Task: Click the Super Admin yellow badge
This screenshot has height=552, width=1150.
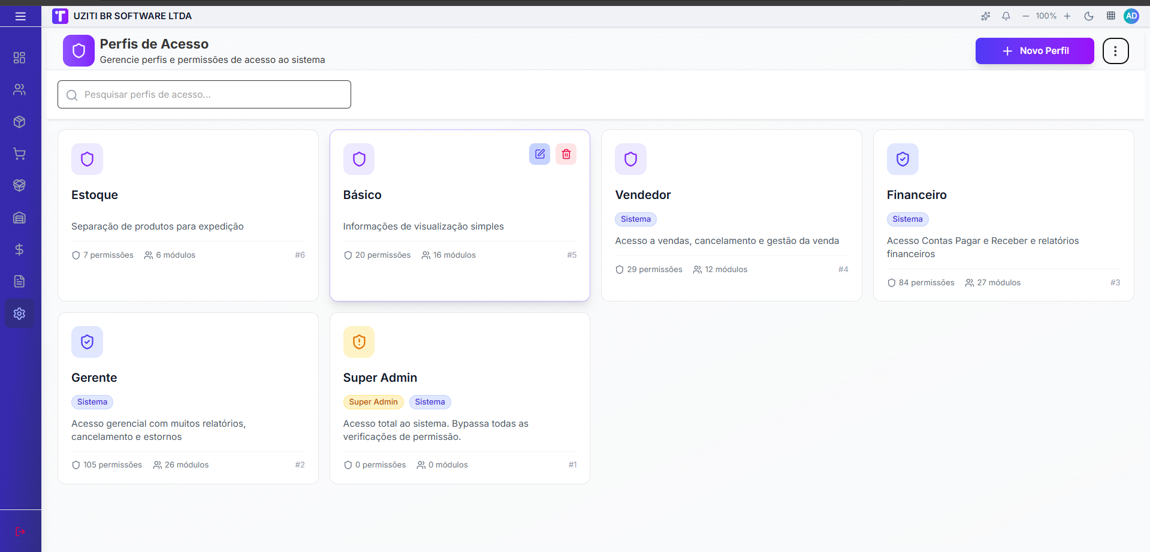Action: point(373,402)
